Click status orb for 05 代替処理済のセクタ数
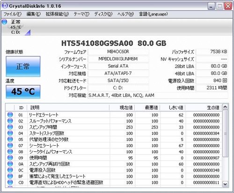This screenshot has width=234, height=193. point(10,139)
